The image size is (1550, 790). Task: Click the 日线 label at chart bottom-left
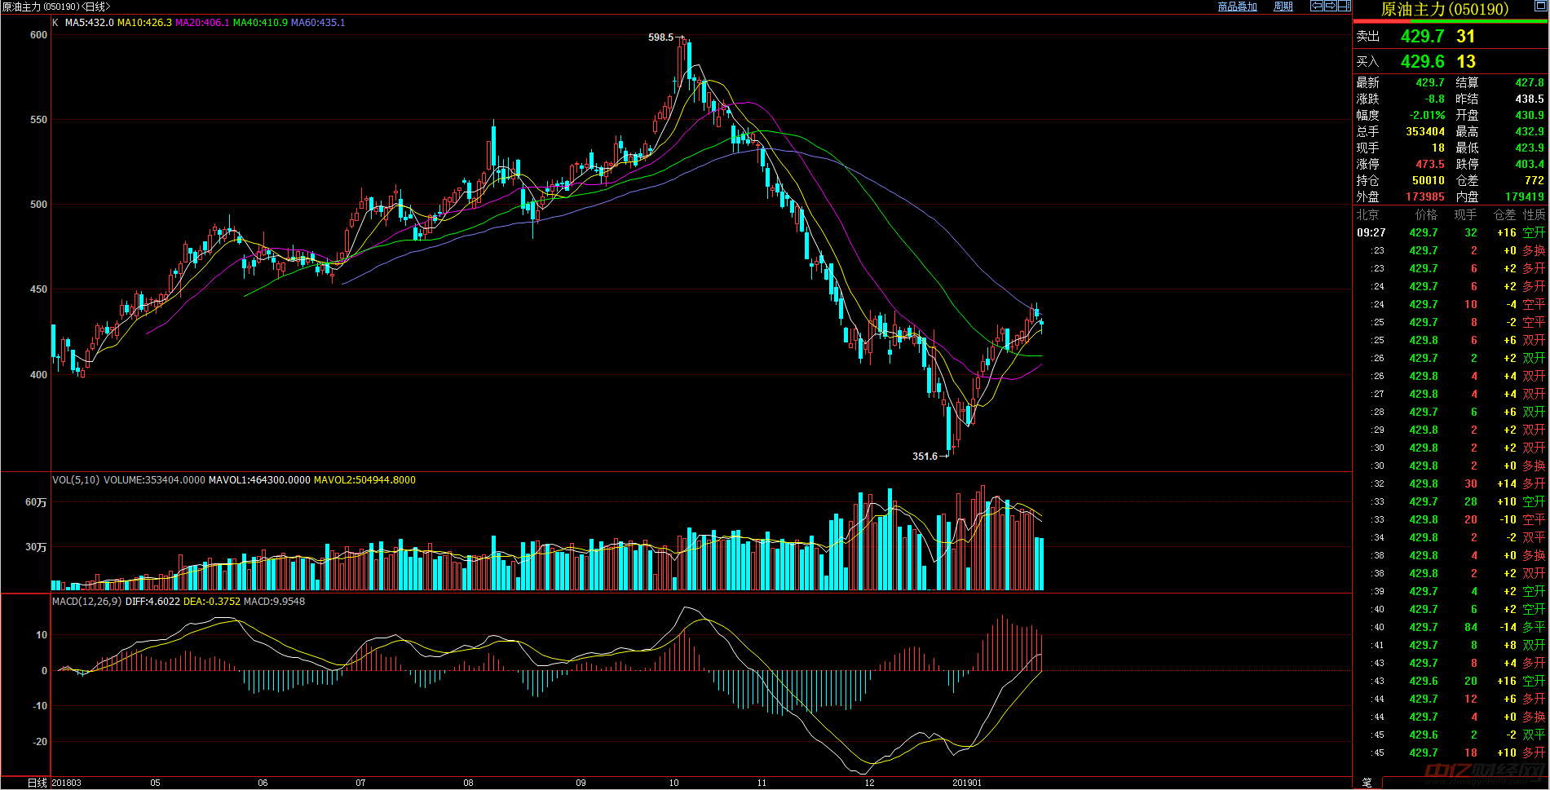pos(38,783)
